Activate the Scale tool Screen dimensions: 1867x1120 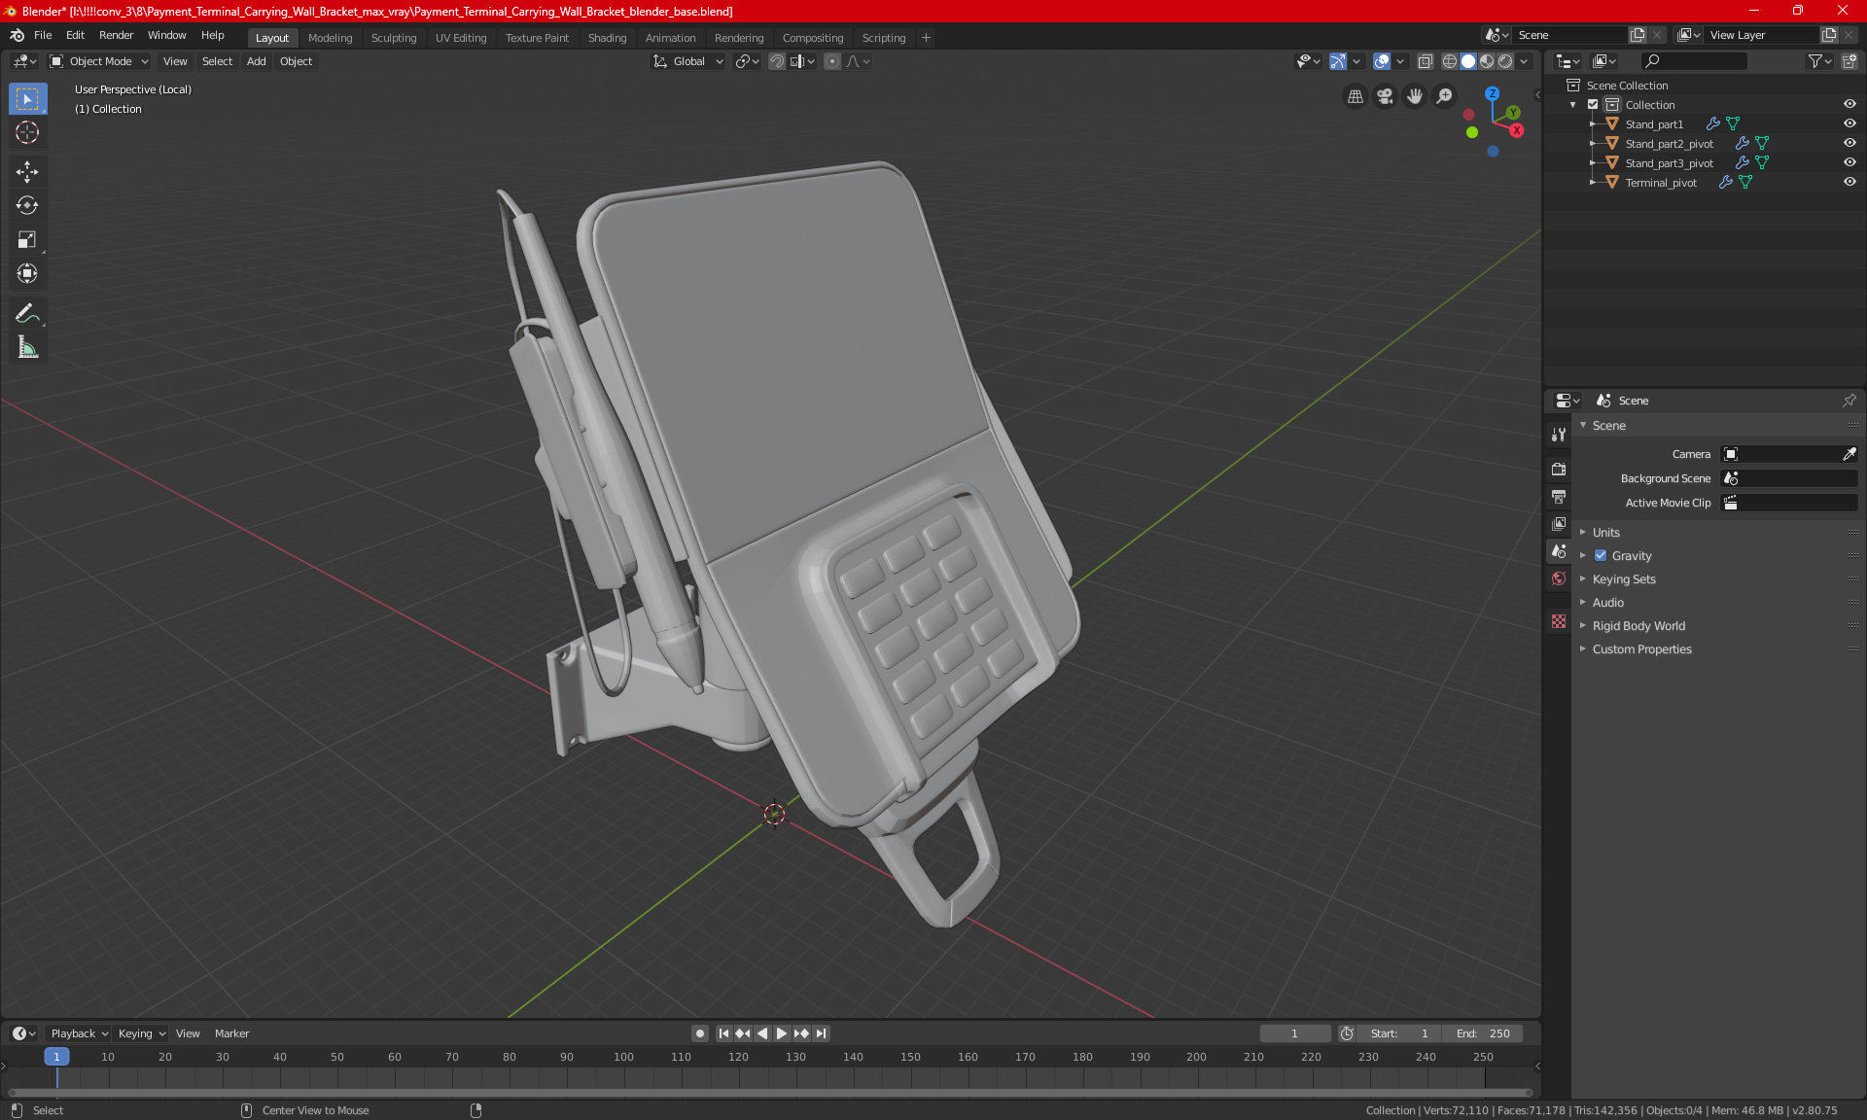(27, 239)
